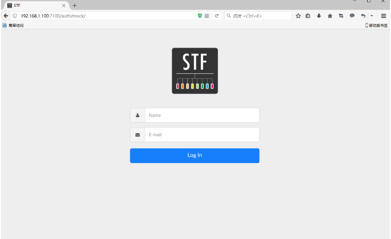Open a new tab with plus button
The image size is (391, 239).
pyautogui.click(x=74, y=5)
